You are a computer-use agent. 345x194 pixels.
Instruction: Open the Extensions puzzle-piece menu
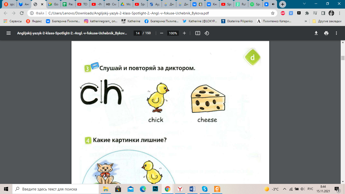tap(307, 13)
